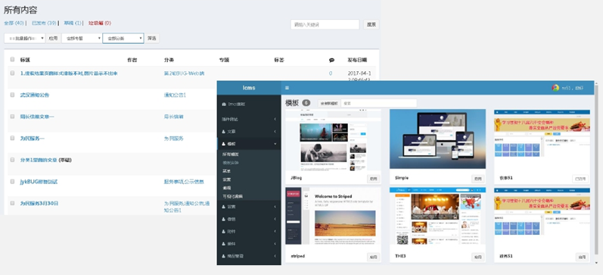This screenshot has width=603, height=275.
Task: Open the 为民服务一 article title
Action: tap(33, 138)
